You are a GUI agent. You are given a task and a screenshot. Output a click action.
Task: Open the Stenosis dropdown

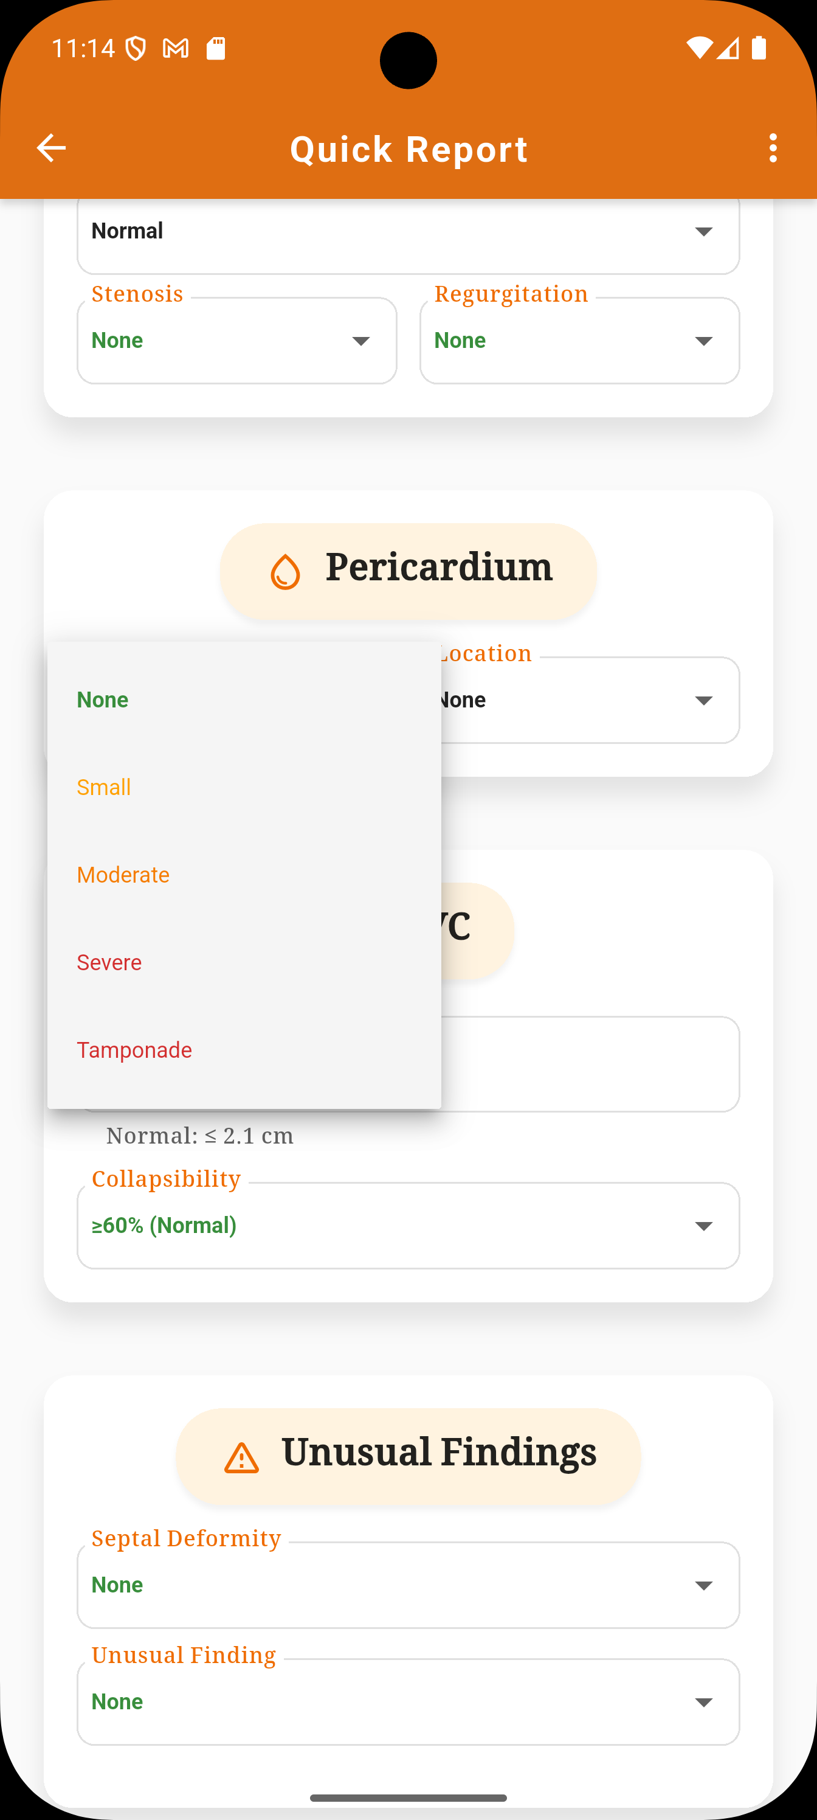coord(236,341)
